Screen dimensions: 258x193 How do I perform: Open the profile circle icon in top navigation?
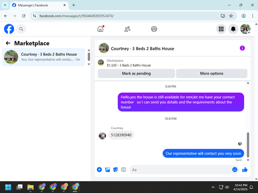(x=154, y=29)
